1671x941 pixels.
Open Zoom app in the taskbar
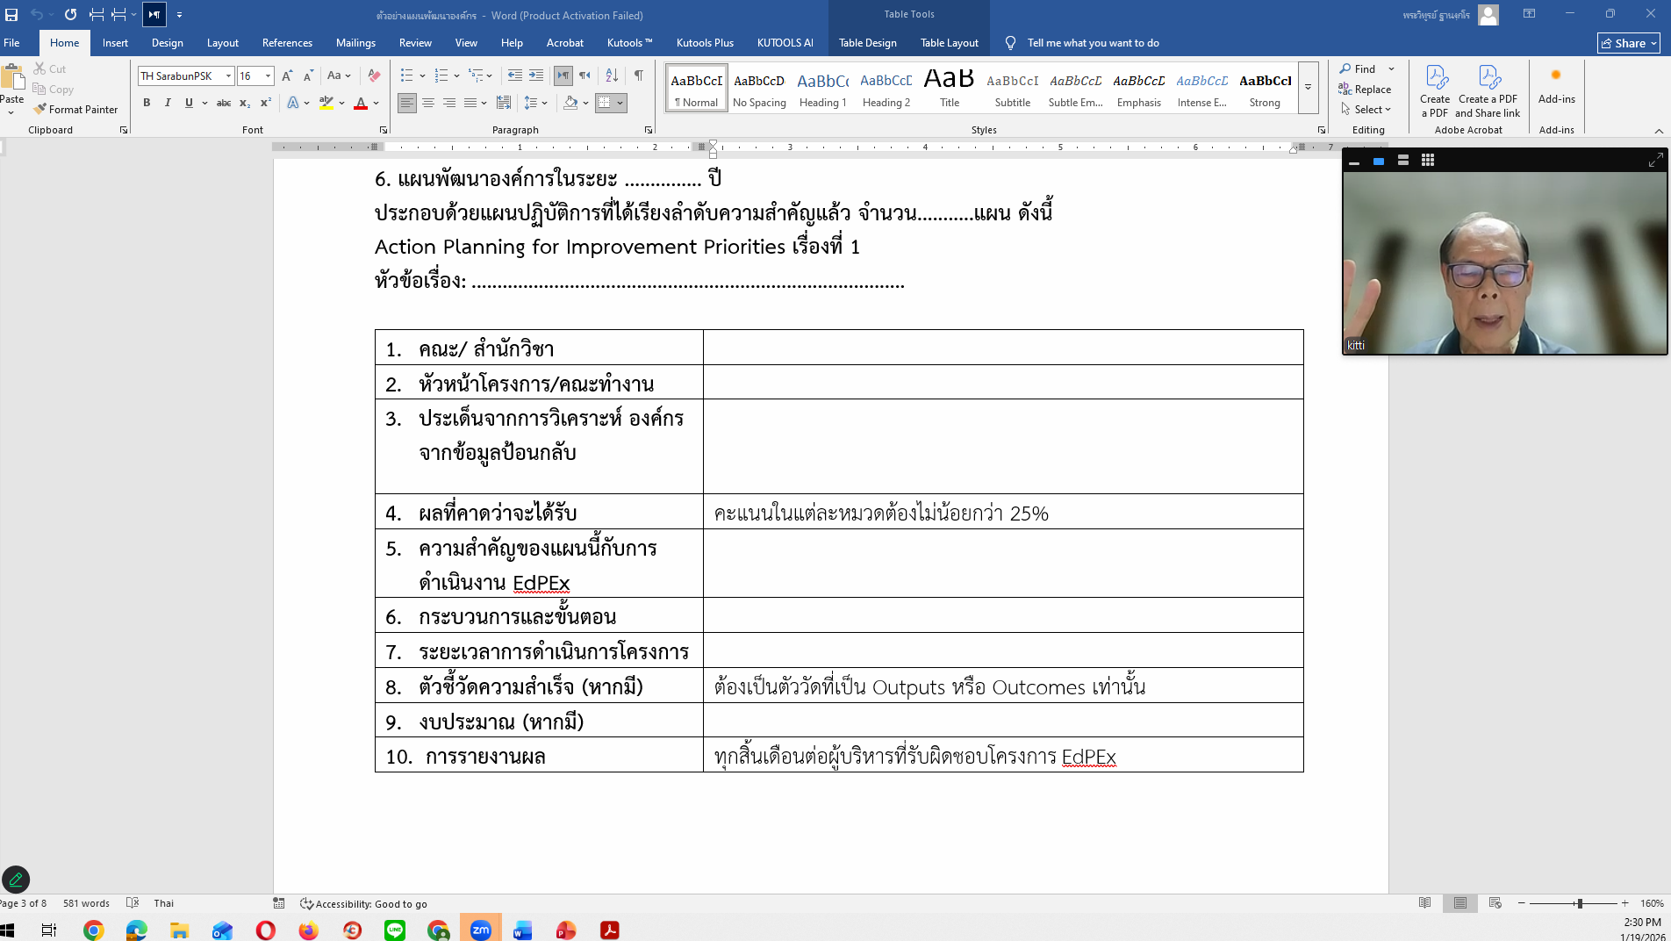(480, 930)
